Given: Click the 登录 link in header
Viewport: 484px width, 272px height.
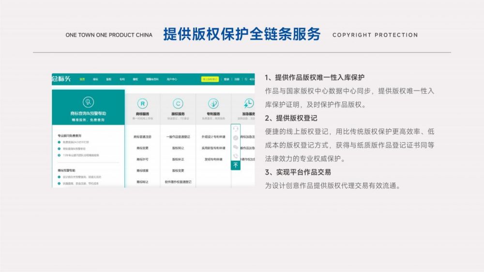Looking at the screenshot, I should point(227,79).
